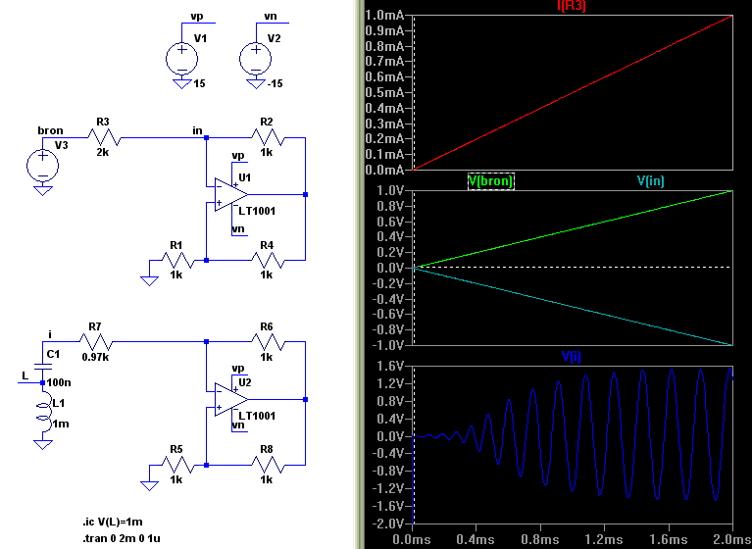
Task: Select the R7 0.97k resistor
Action: point(93,342)
